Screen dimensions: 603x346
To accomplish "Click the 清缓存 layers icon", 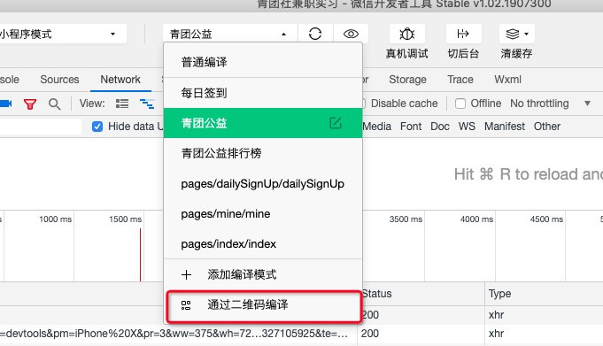I will click(x=513, y=34).
